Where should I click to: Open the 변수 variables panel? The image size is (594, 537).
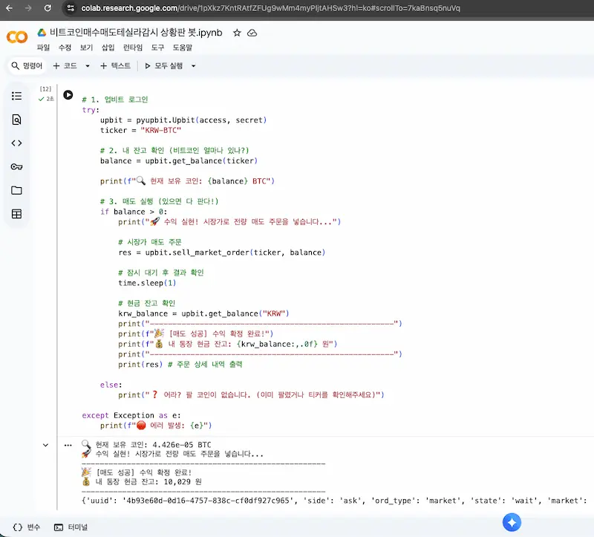[27, 527]
